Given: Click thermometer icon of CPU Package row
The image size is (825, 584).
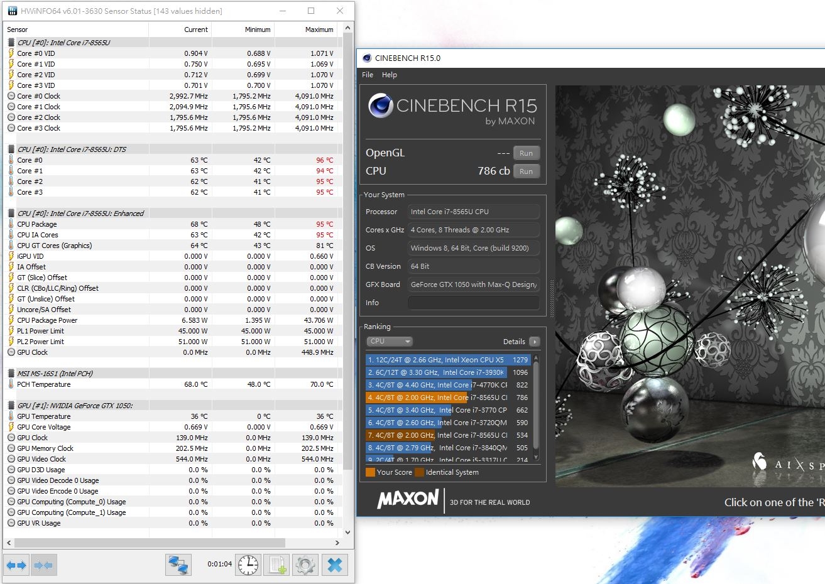Looking at the screenshot, I should coord(11,224).
